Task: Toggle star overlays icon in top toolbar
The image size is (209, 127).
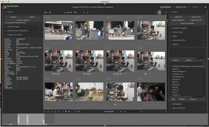Action: click(159, 12)
